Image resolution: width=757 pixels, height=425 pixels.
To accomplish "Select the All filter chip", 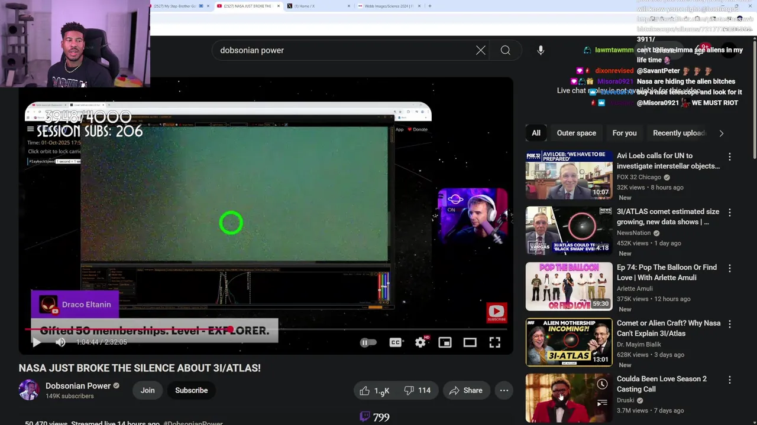I will pos(536,133).
